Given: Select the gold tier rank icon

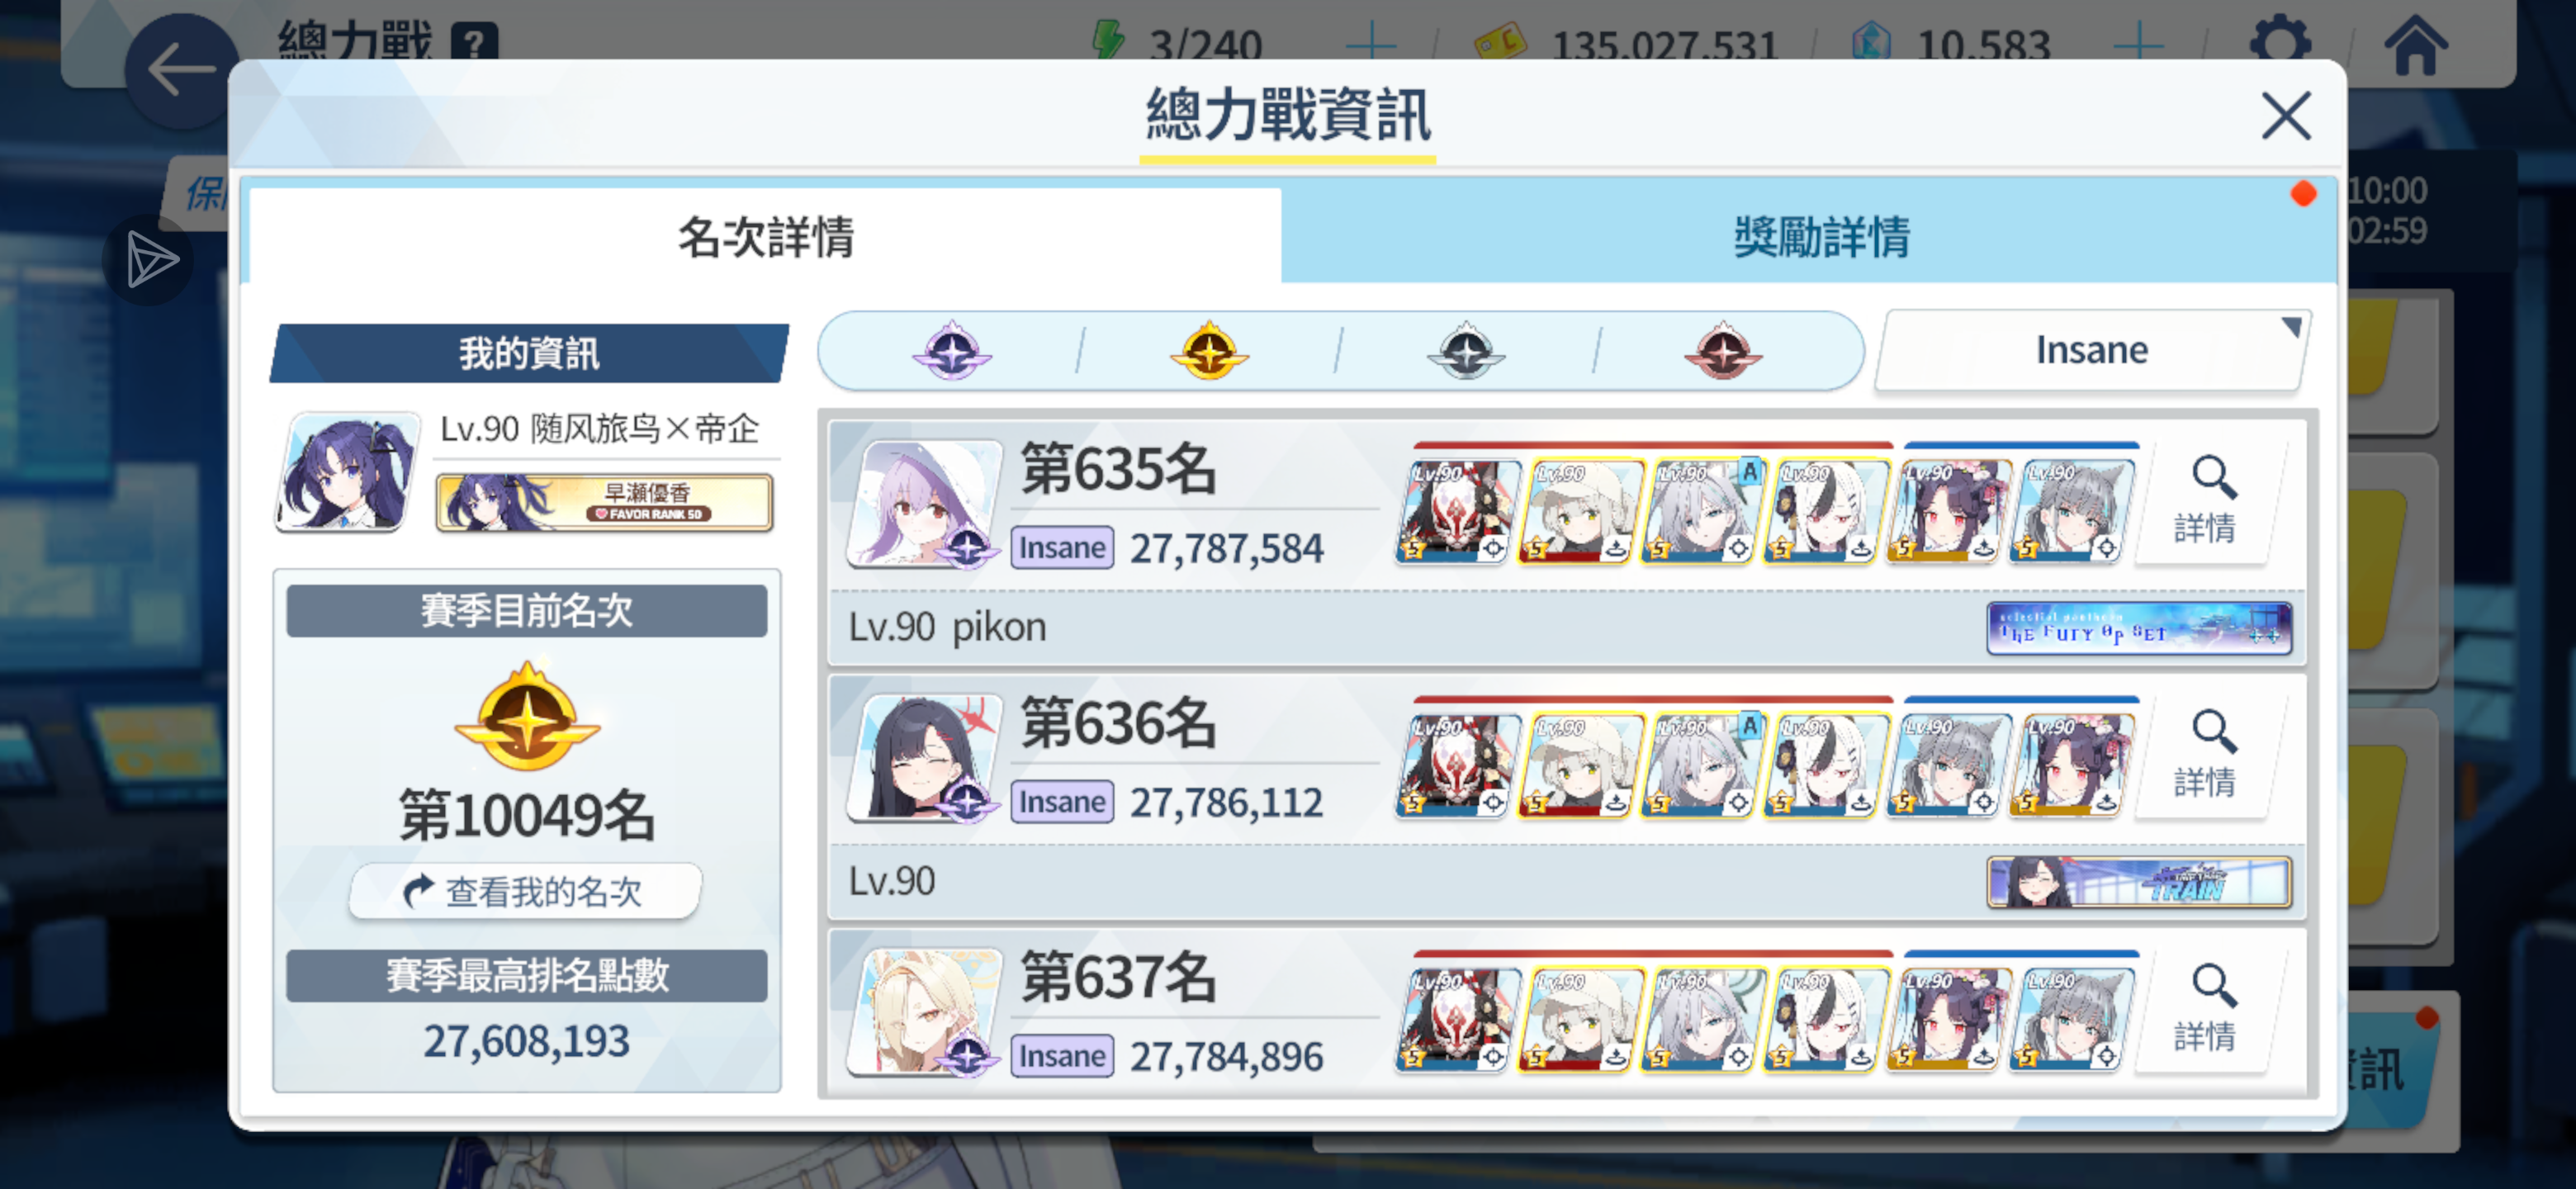Looking at the screenshot, I should [x=1208, y=351].
